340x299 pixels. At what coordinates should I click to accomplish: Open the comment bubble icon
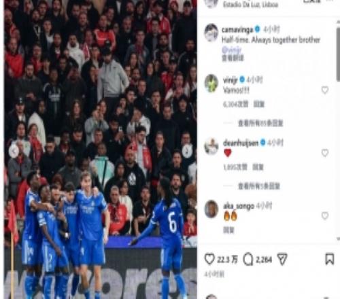click(248, 260)
